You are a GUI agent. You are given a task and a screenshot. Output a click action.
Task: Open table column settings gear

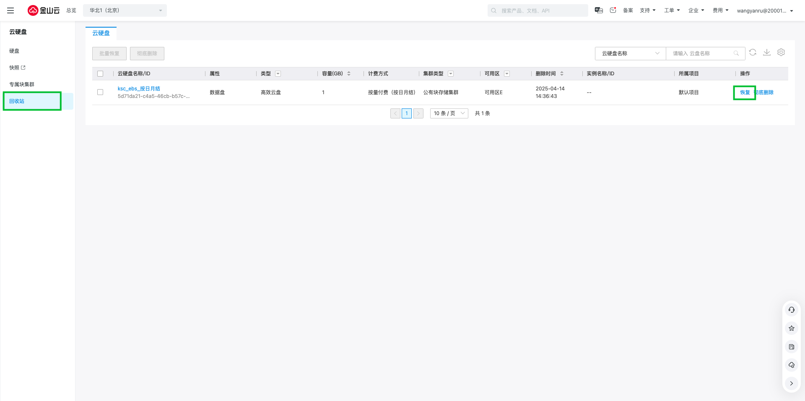point(781,52)
